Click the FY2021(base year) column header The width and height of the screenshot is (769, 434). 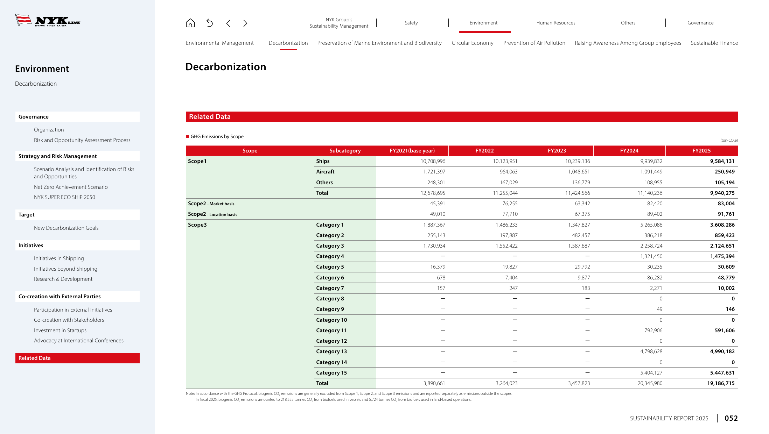click(x=412, y=151)
